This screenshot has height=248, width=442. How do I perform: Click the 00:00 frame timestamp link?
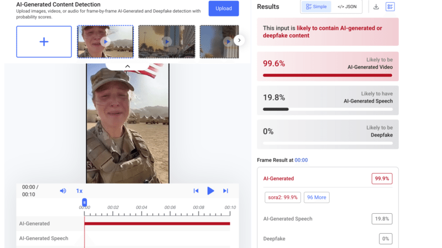(301, 160)
